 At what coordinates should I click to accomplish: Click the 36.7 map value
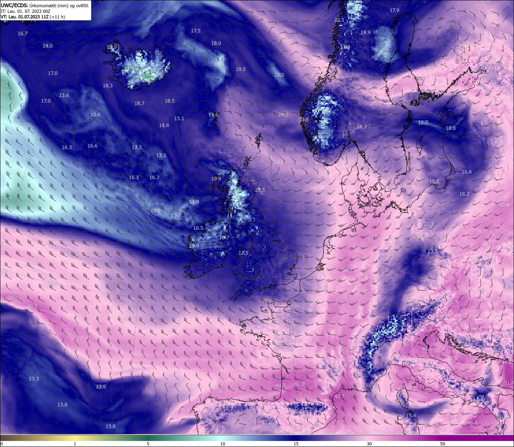tap(223, 391)
